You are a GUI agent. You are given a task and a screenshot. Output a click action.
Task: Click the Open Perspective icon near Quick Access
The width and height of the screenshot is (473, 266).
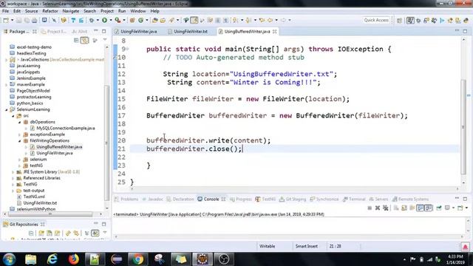point(399,21)
